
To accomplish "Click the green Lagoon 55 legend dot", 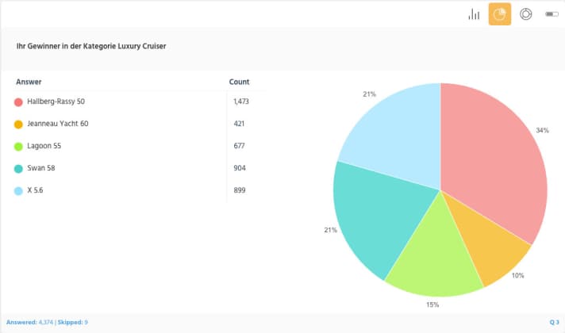I will click(18, 147).
